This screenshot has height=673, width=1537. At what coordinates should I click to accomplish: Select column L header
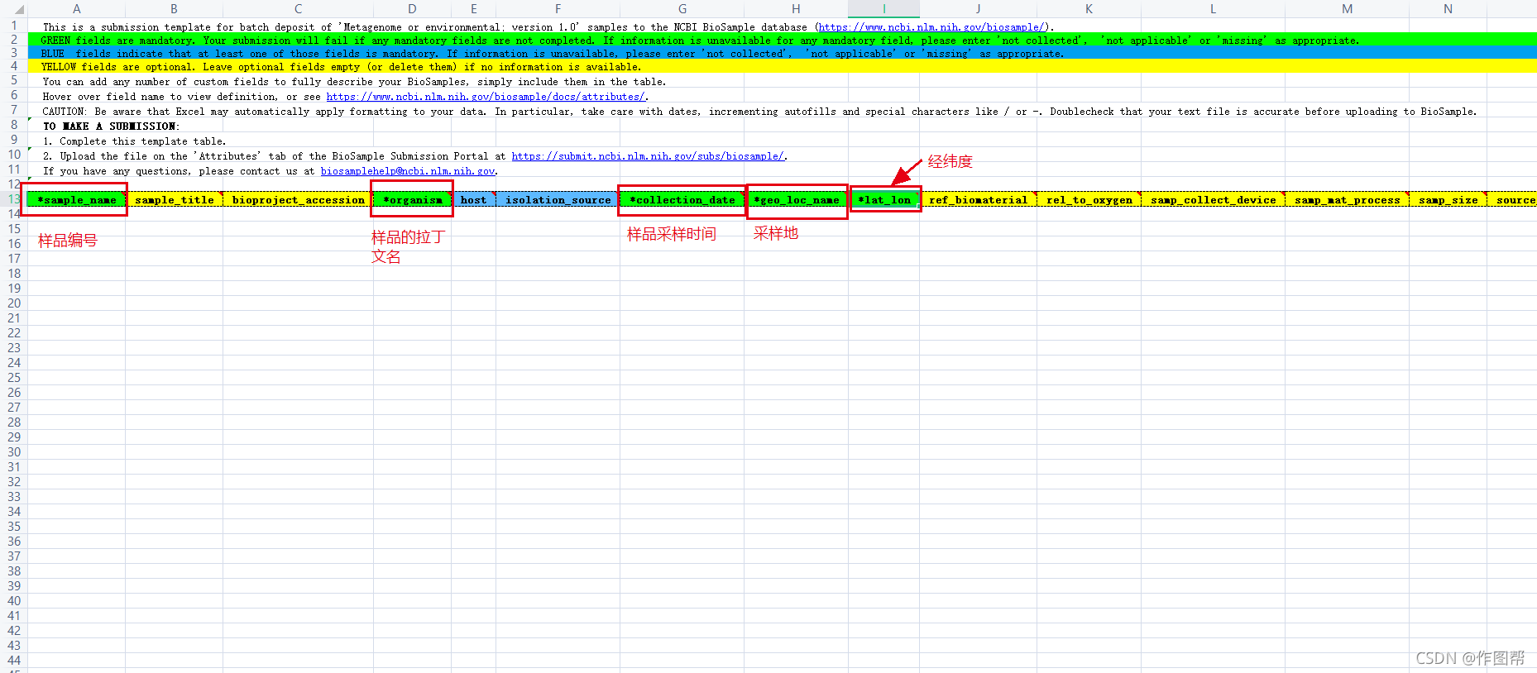(1213, 8)
